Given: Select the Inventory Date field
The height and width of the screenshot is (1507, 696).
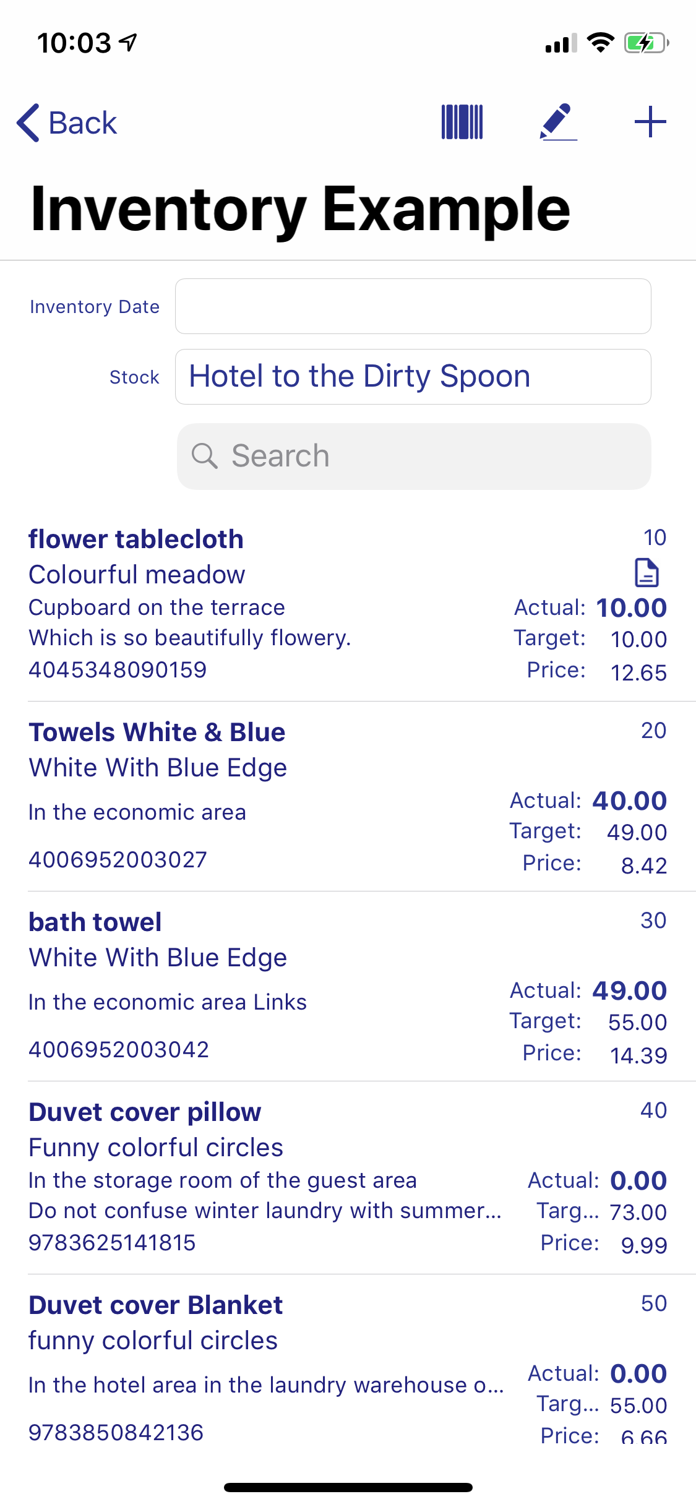Looking at the screenshot, I should [x=413, y=306].
